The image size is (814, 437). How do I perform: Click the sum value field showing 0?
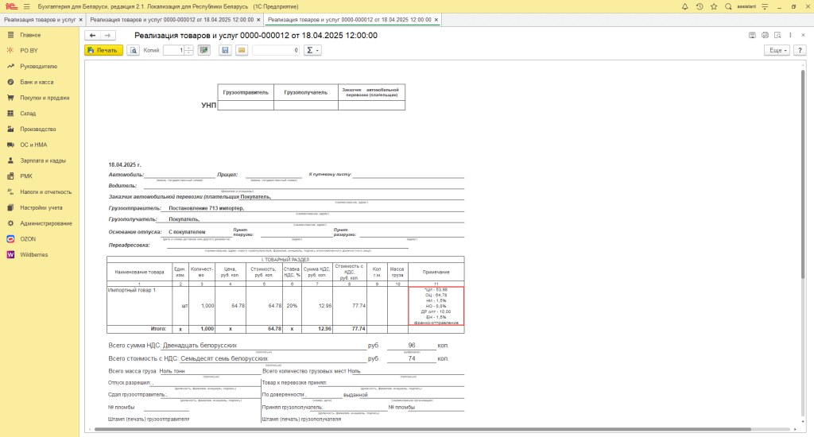click(x=276, y=50)
